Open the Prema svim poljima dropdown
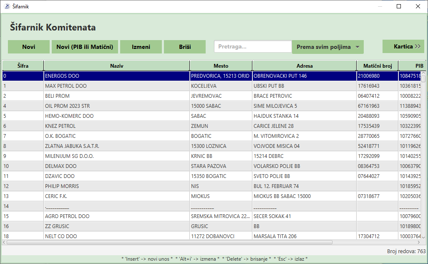428x264 pixels. click(x=327, y=47)
